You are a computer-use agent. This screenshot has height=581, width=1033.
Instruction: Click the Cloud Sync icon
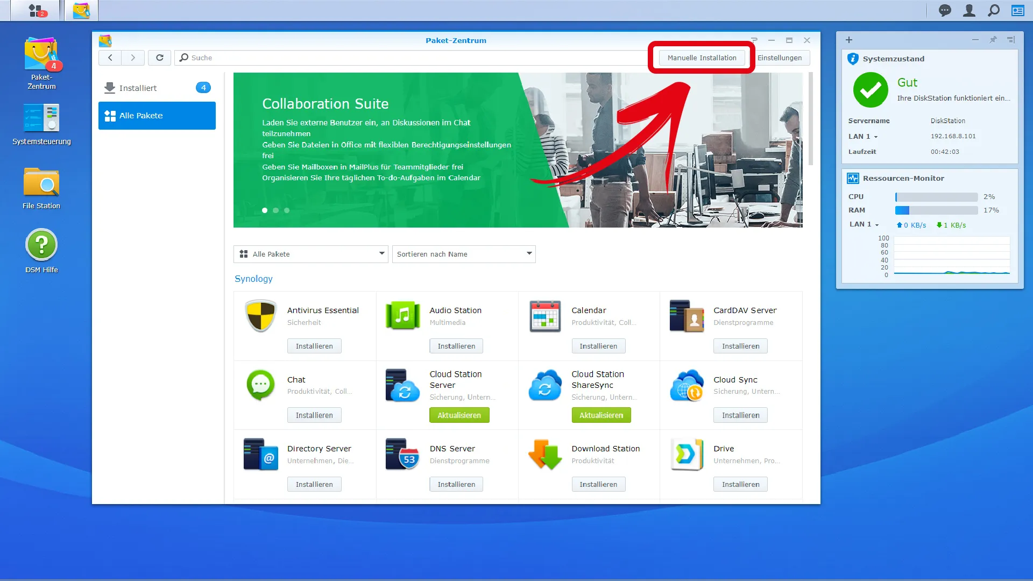[687, 385]
